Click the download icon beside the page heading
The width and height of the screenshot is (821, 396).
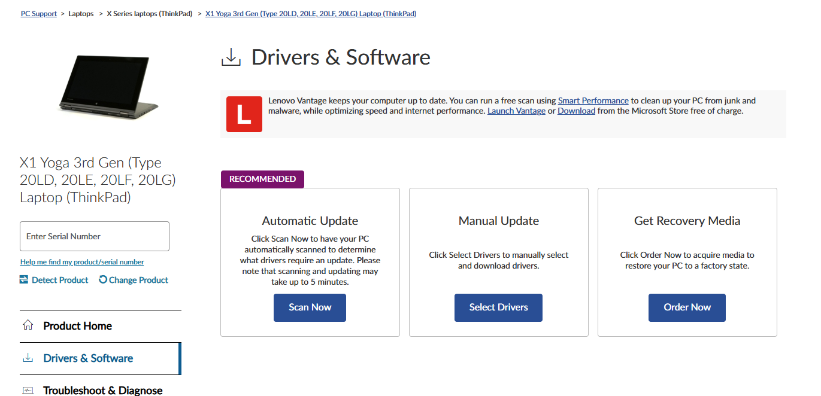[x=231, y=57]
